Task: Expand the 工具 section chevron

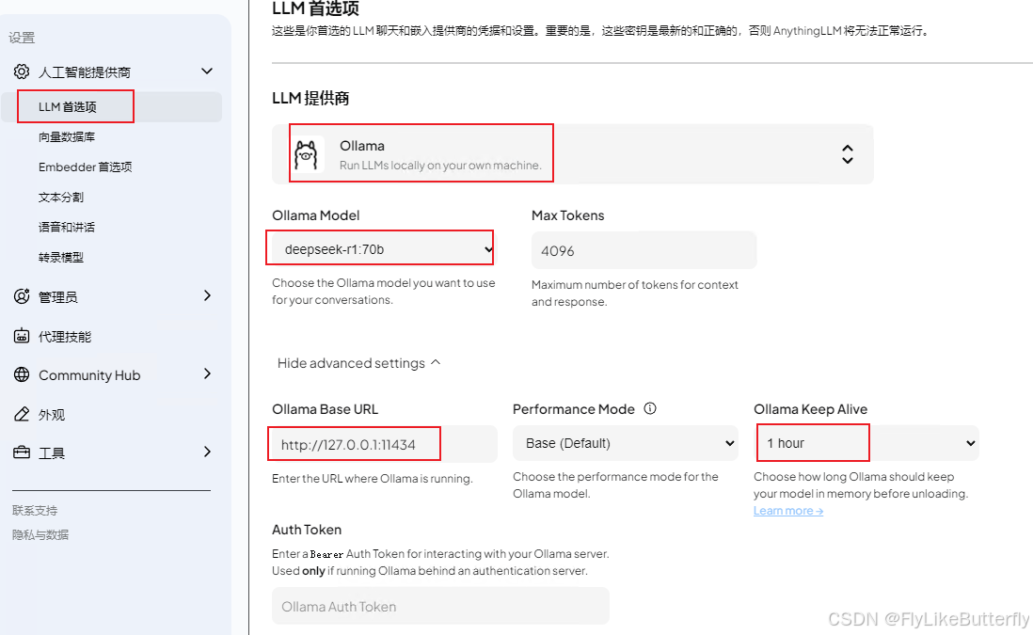Action: (208, 452)
